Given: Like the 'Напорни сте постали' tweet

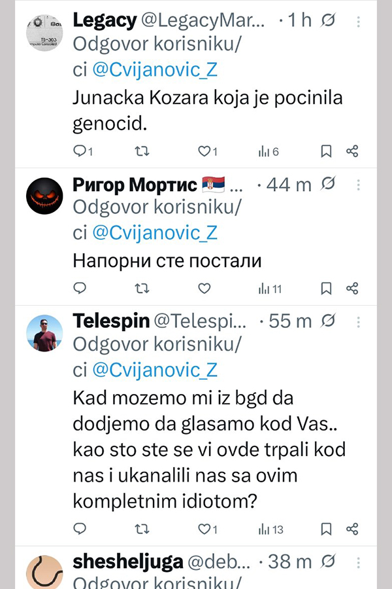Looking at the screenshot, I should tap(204, 288).
